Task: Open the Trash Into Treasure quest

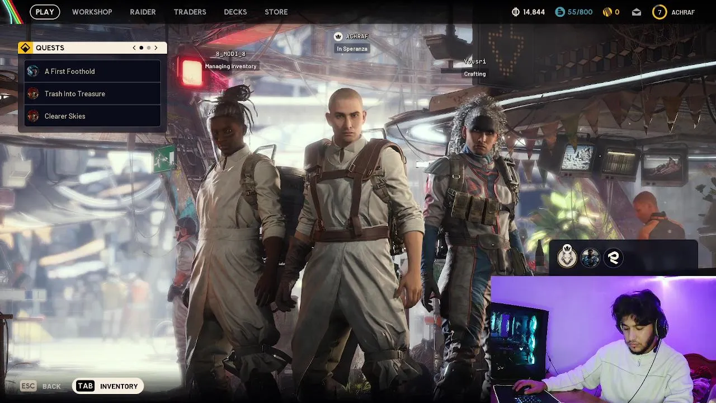Action: (x=93, y=93)
